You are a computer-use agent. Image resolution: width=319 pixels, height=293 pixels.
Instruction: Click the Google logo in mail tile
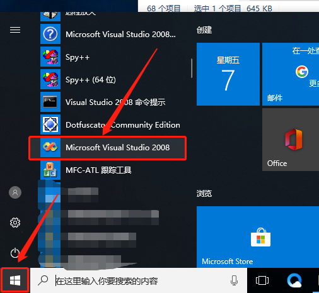tap(302, 72)
